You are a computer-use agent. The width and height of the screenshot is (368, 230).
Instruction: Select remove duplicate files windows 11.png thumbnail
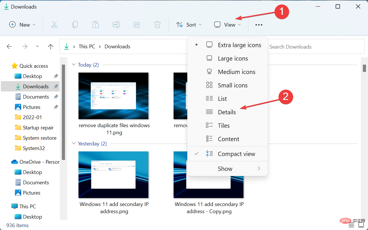pyautogui.click(x=113, y=96)
